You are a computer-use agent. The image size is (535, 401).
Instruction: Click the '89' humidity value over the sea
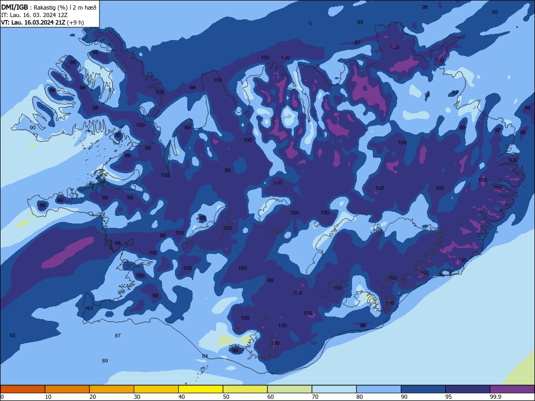105,361
